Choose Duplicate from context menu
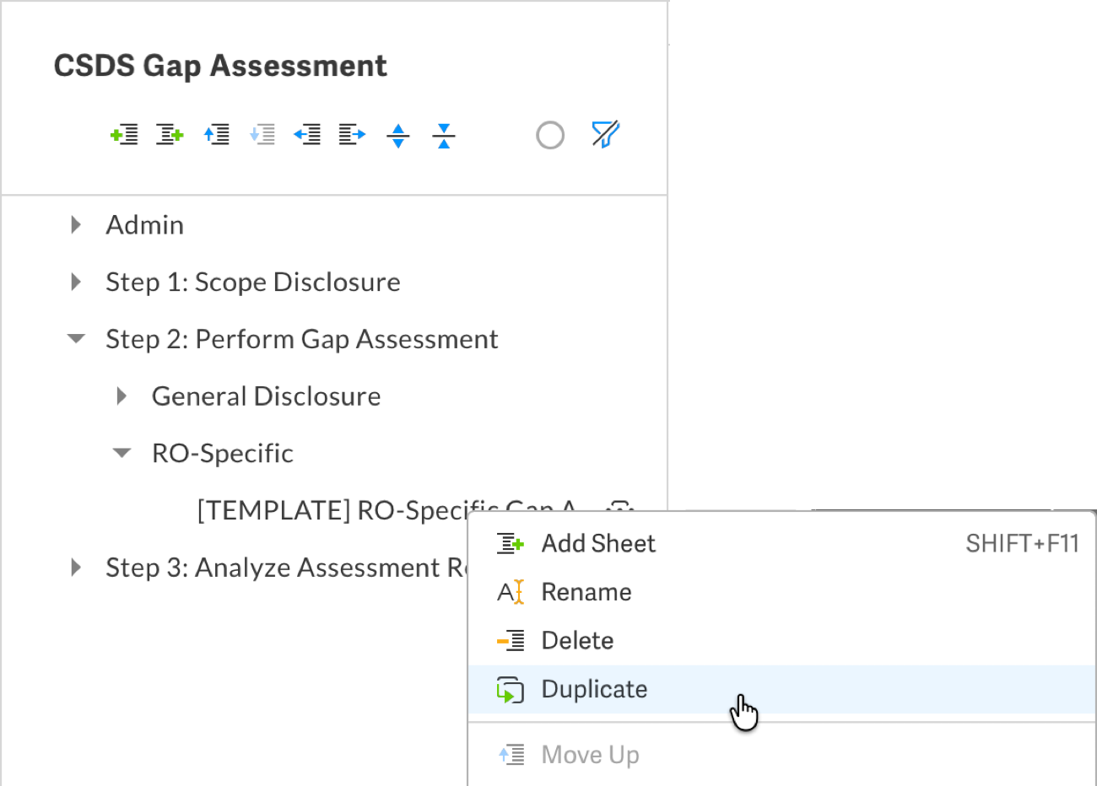Image resolution: width=1097 pixels, height=786 pixels. (x=782, y=689)
